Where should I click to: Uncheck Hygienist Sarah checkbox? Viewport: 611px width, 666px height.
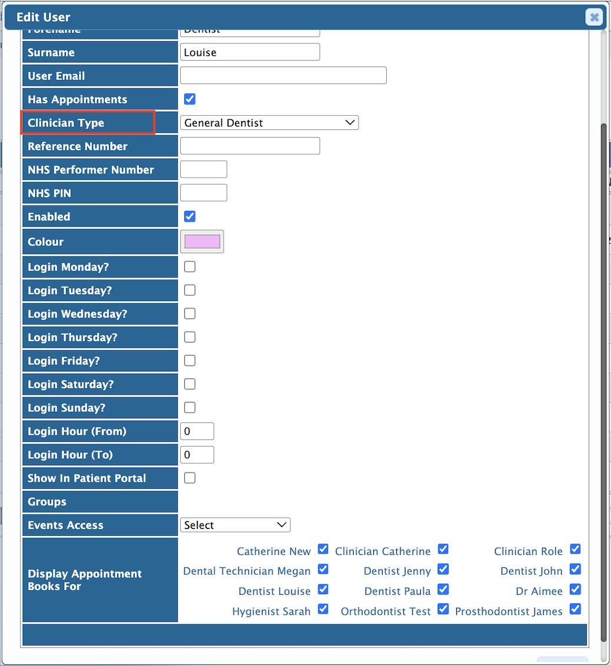coord(323,609)
